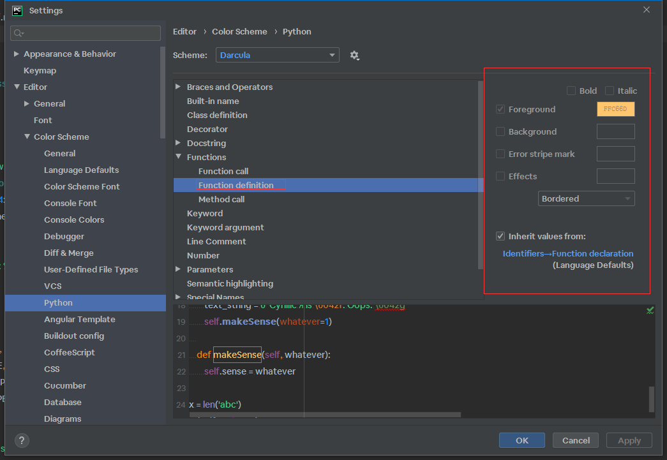Image resolution: width=667 pixels, height=460 pixels.
Task: Select Line Comment attribute
Action: 216,241
